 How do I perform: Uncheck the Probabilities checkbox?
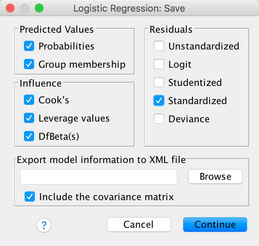tap(29, 46)
